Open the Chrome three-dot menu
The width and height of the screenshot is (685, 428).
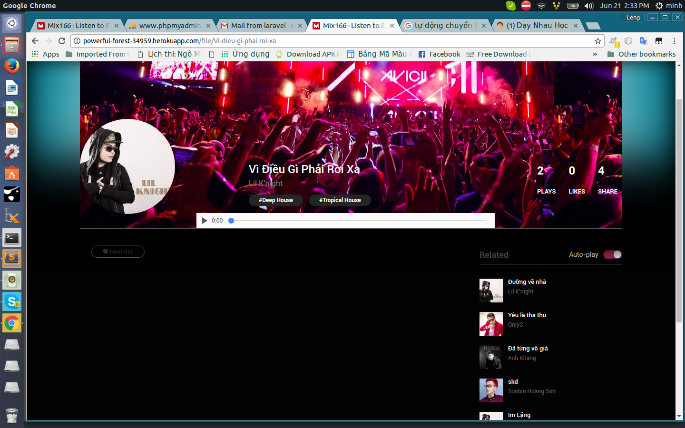[674, 41]
